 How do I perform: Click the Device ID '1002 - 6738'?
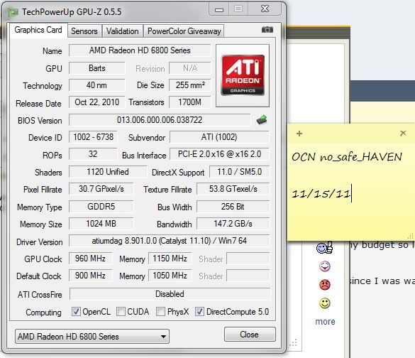[x=93, y=137]
